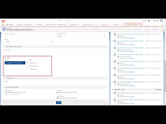Open the search scope 'All' dropdown
Viewport: 166px width, 124px height.
click(60, 21)
